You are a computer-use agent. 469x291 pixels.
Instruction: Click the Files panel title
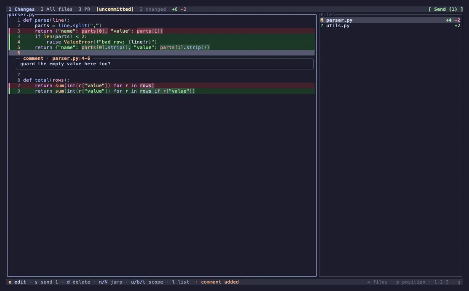tap(328, 15)
